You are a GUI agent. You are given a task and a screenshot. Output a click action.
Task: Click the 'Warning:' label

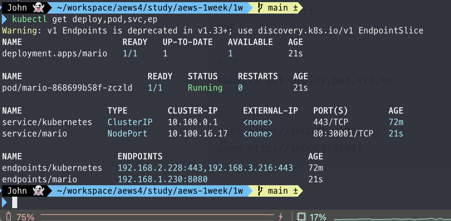(22, 30)
